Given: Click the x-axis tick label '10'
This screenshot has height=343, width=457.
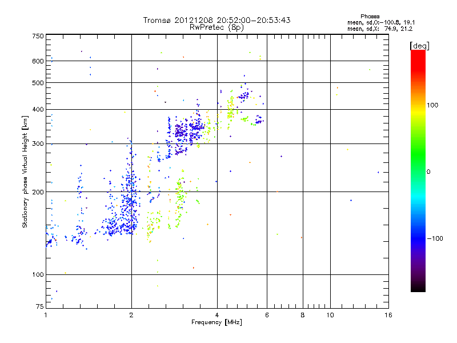Looking at the screenshot, I should point(330,315).
